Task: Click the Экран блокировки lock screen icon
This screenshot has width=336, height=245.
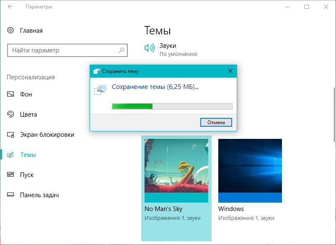Action: pyautogui.click(x=10, y=135)
